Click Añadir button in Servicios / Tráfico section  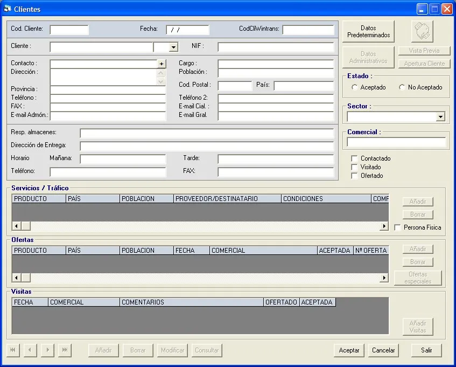click(x=418, y=202)
